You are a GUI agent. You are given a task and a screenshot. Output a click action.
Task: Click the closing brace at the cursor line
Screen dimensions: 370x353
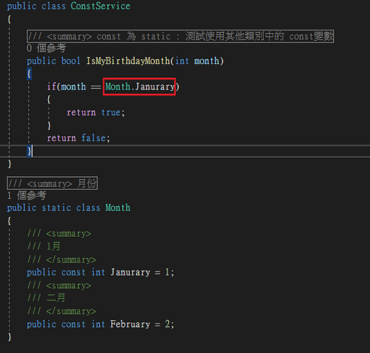tap(29, 151)
